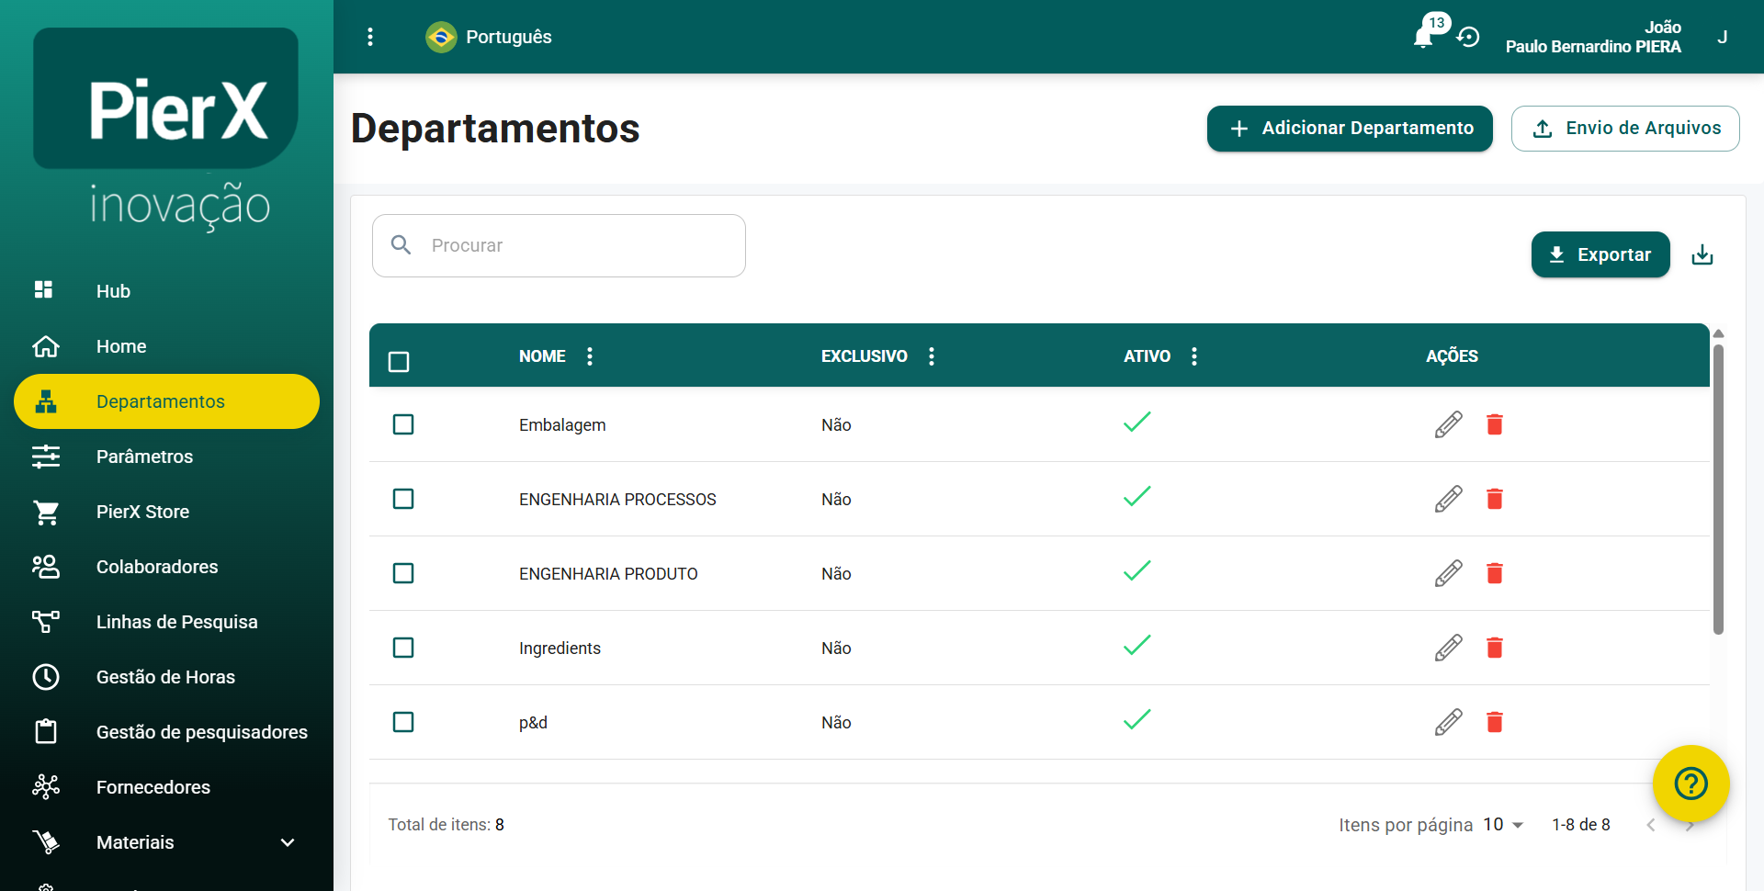Click the Fornecedores sidebar icon
1764x891 pixels.
(46, 787)
